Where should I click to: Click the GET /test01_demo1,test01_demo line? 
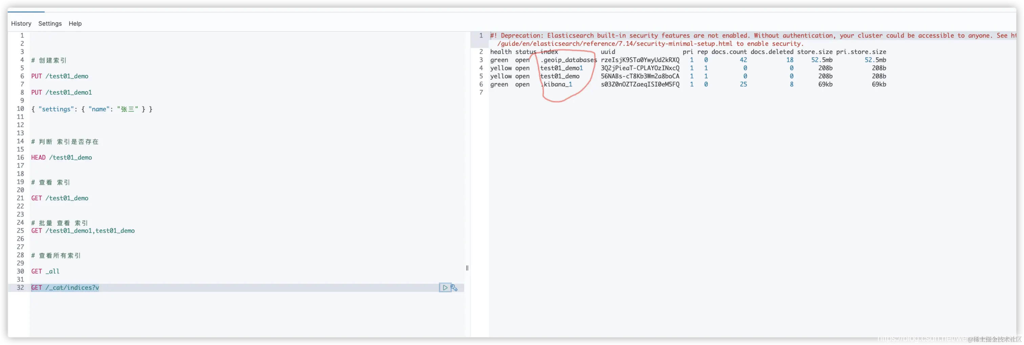click(x=83, y=231)
